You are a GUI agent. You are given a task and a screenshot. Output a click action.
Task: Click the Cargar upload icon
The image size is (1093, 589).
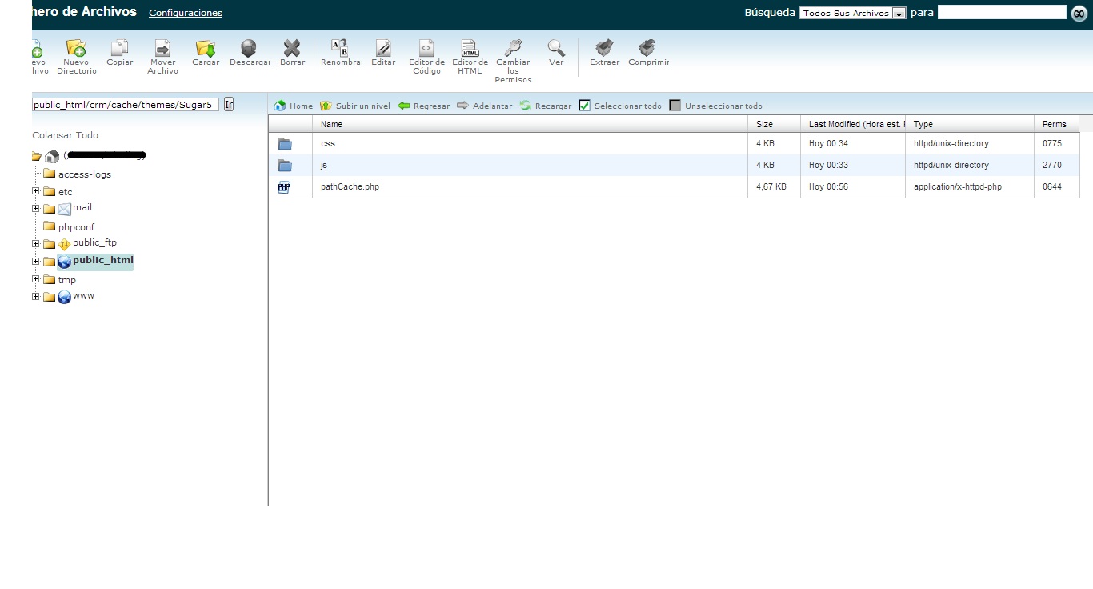(x=206, y=49)
